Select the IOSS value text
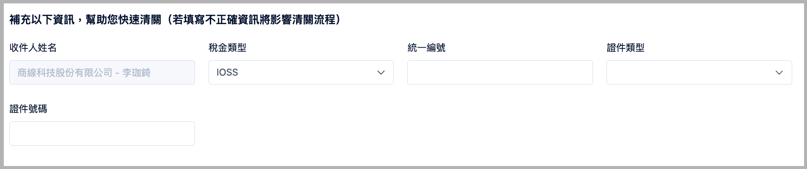Image resolution: width=807 pixels, height=169 pixels. [227, 73]
